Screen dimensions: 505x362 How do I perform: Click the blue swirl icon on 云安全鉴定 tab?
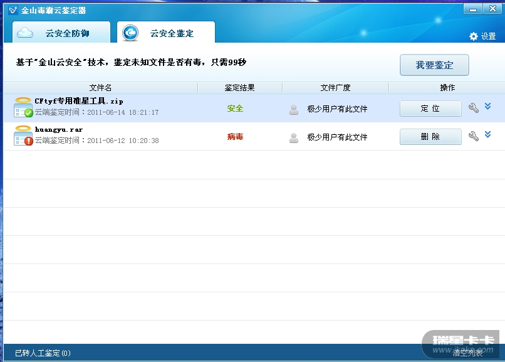(130, 33)
